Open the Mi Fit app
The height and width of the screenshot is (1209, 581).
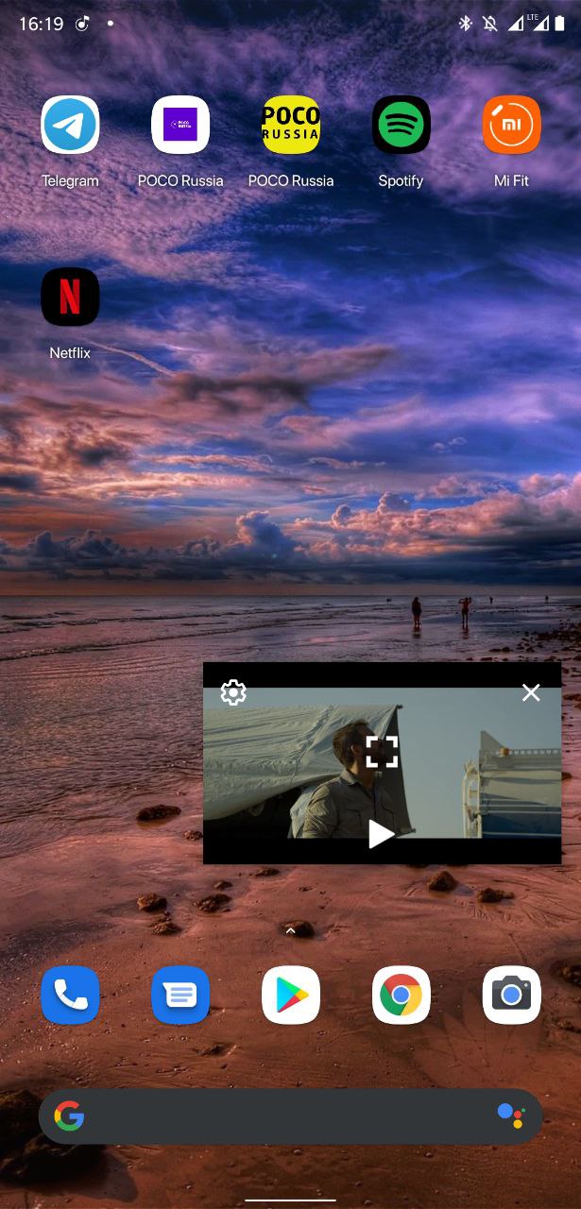click(511, 125)
